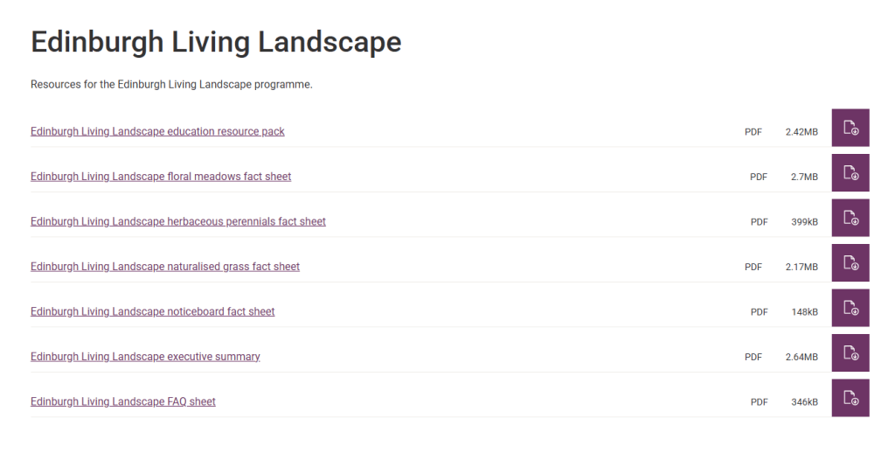Download the executive summary via purple icon
The image size is (895, 453).
click(x=850, y=353)
